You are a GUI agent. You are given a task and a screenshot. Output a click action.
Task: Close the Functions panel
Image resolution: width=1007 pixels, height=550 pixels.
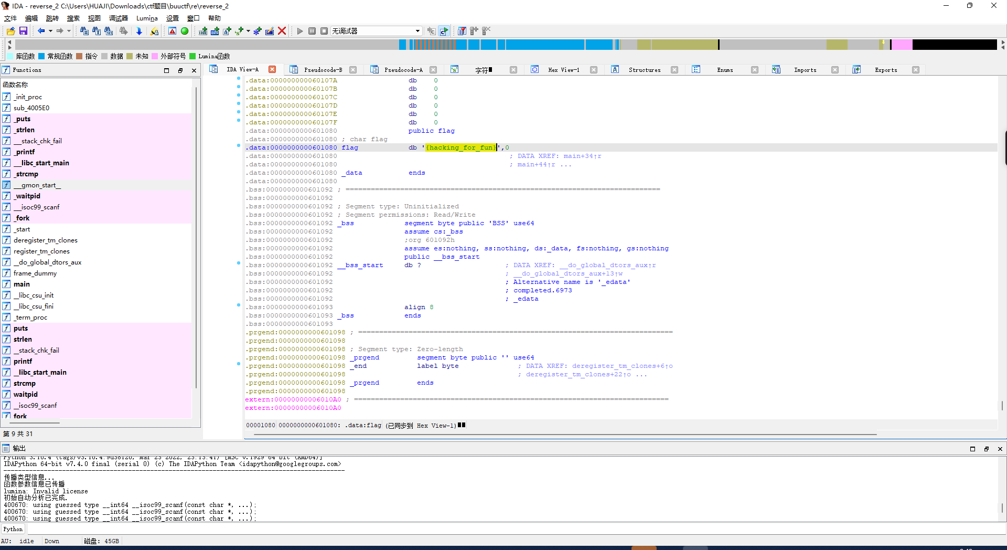click(194, 70)
